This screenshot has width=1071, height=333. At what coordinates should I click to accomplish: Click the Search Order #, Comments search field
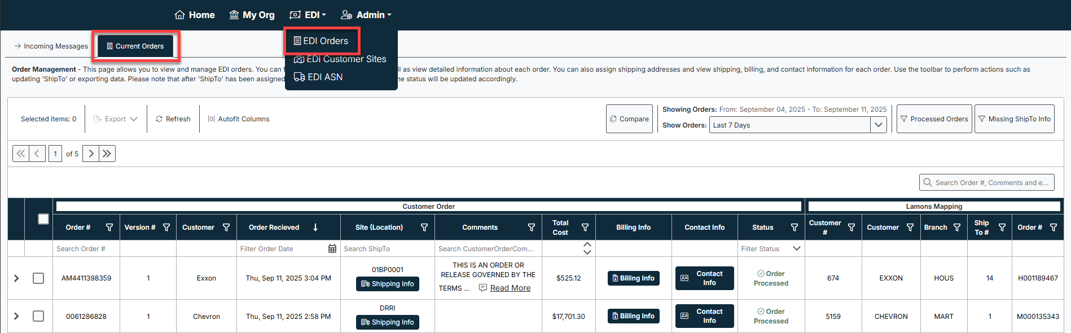tap(991, 183)
